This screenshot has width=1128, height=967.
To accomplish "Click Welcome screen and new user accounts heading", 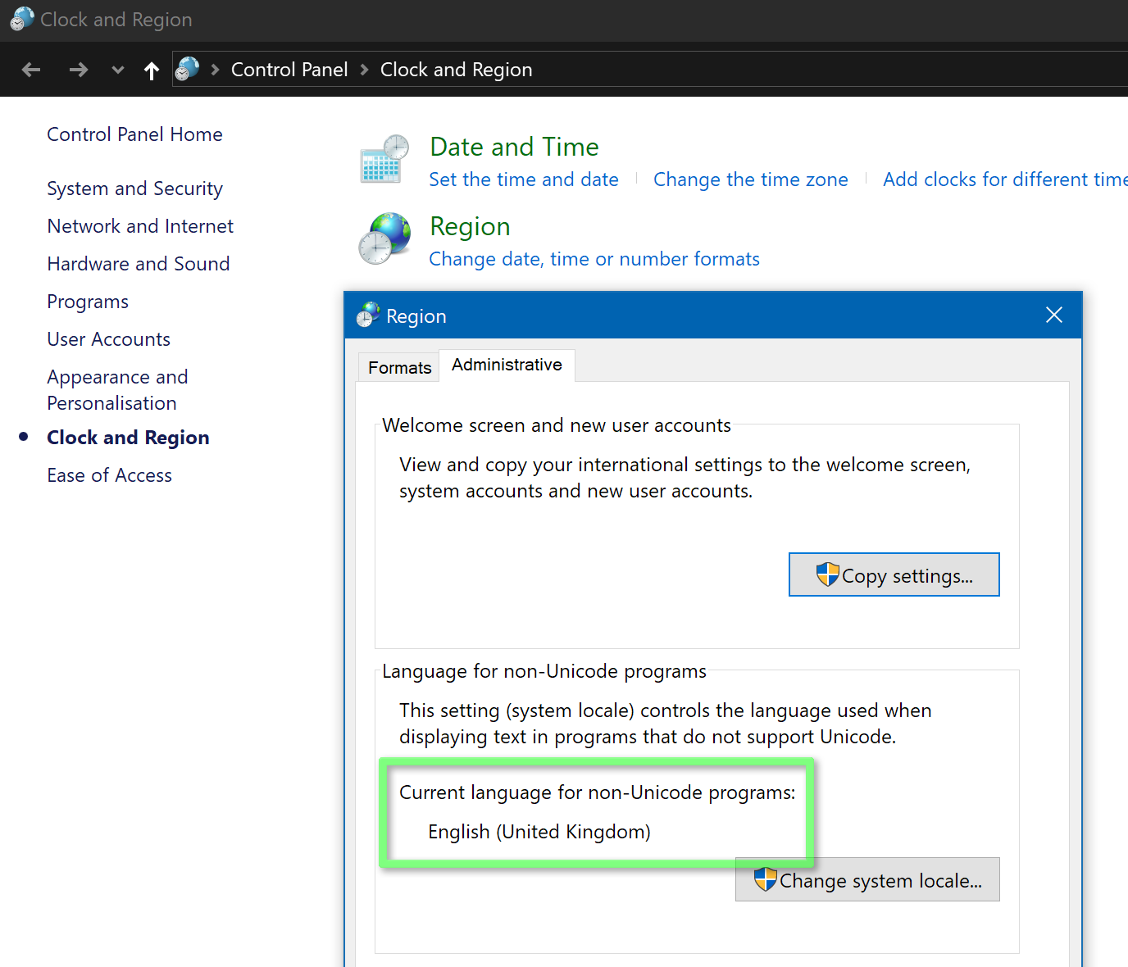I will click(x=557, y=425).
